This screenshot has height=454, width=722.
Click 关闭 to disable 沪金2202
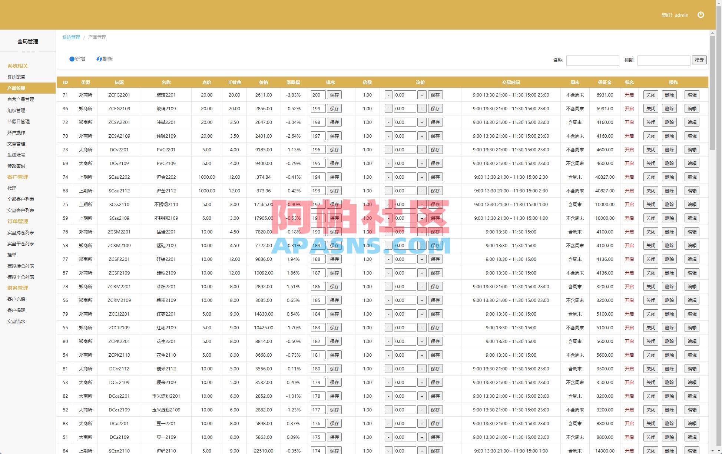pyautogui.click(x=650, y=177)
